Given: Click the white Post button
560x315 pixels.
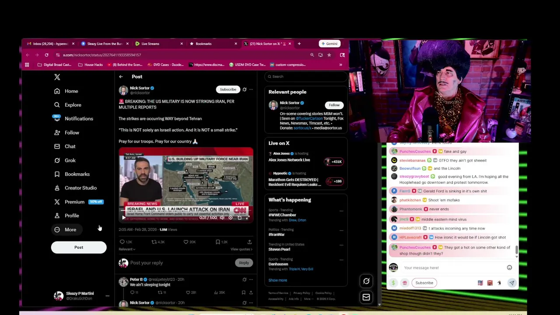Looking at the screenshot, I should (79, 248).
